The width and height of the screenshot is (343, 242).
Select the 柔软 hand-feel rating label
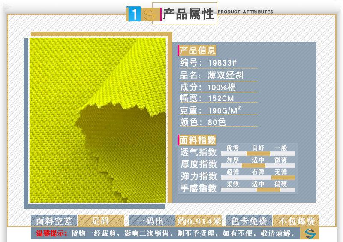click(x=233, y=184)
